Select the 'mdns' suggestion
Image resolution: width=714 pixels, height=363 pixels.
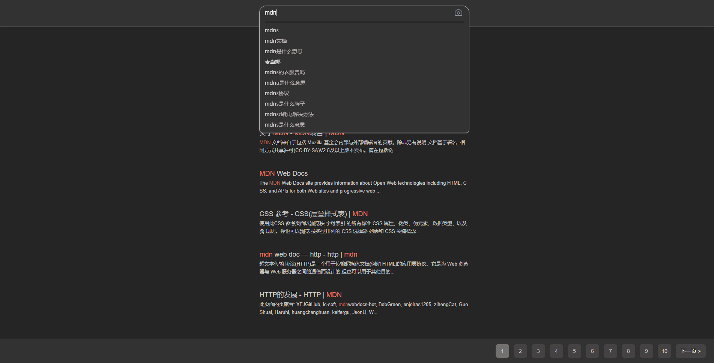click(272, 30)
